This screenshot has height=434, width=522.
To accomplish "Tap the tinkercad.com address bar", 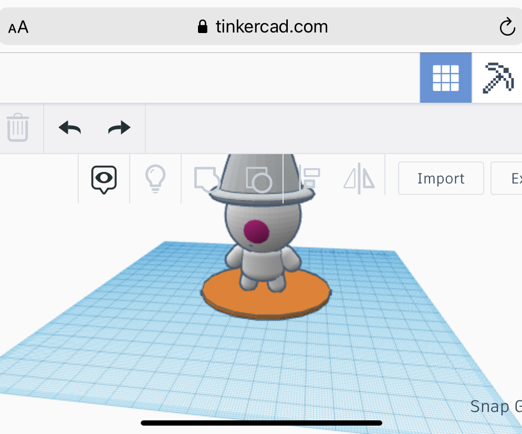I will point(273,26).
